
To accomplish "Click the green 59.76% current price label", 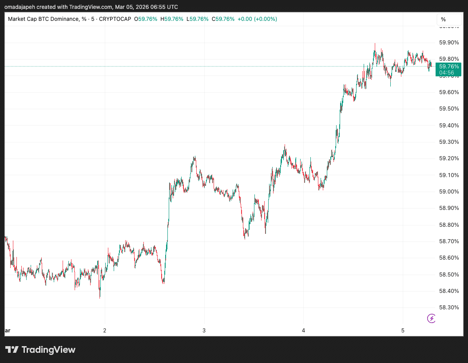I will point(449,67).
